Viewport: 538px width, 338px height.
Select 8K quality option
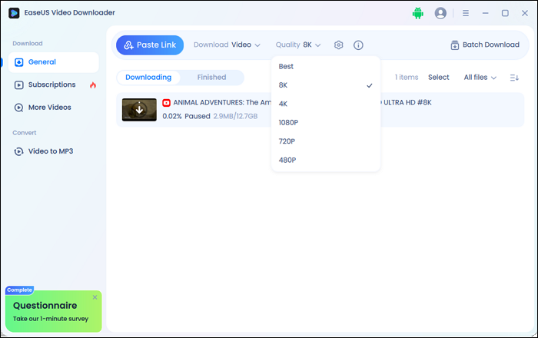tap(326, 85)
